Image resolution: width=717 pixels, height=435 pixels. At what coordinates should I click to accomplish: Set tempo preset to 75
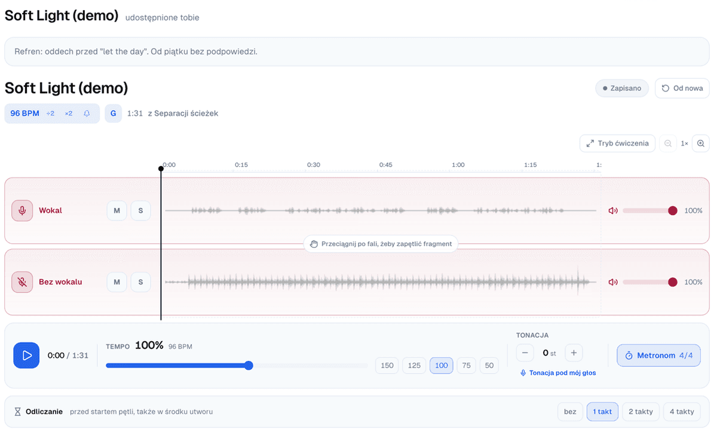point(467,366)
